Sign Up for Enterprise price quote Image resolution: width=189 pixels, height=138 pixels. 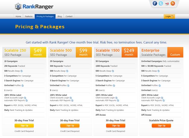[161, 126]
